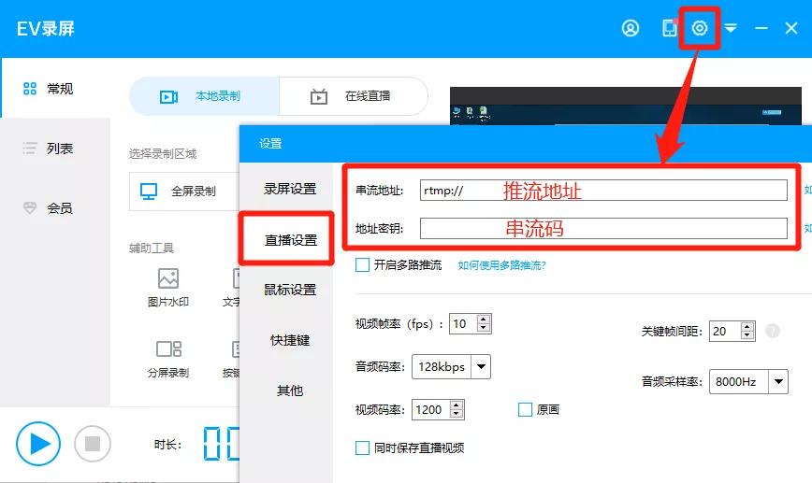Enable the 开启多路推流 checkbox

[x=363, y=265]
